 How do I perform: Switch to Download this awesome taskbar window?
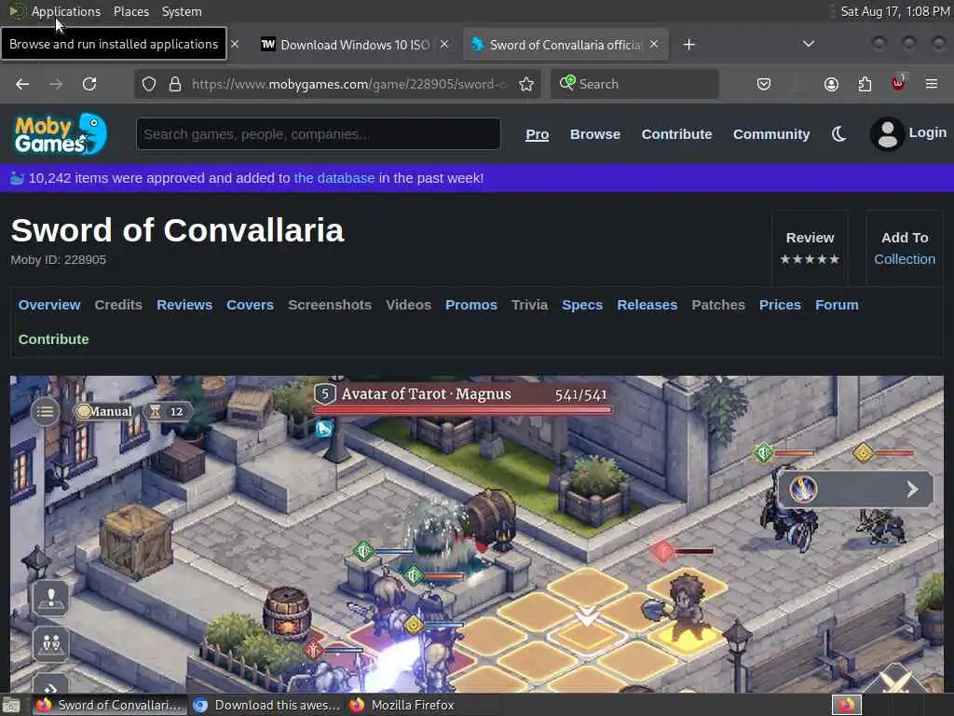(266, 705)
